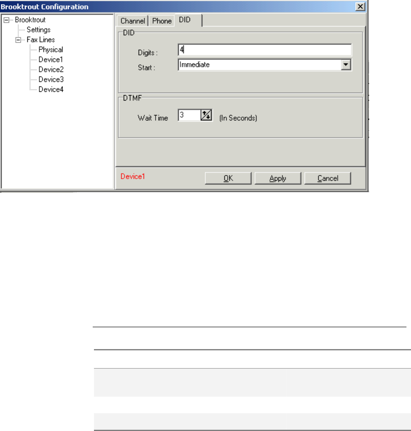Click the red Device1 status label
Image resolution: width=411 pixels, height=431 pixels.
132,177
